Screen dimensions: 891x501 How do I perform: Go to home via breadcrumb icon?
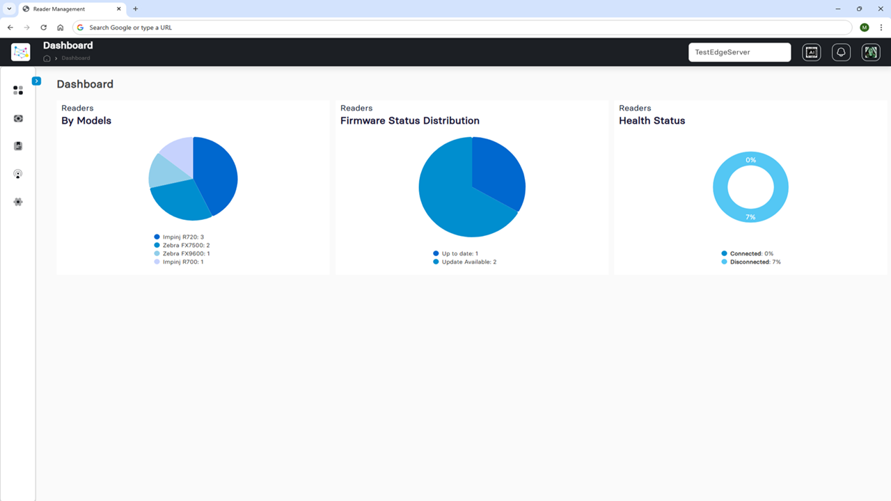pos(47,58)
